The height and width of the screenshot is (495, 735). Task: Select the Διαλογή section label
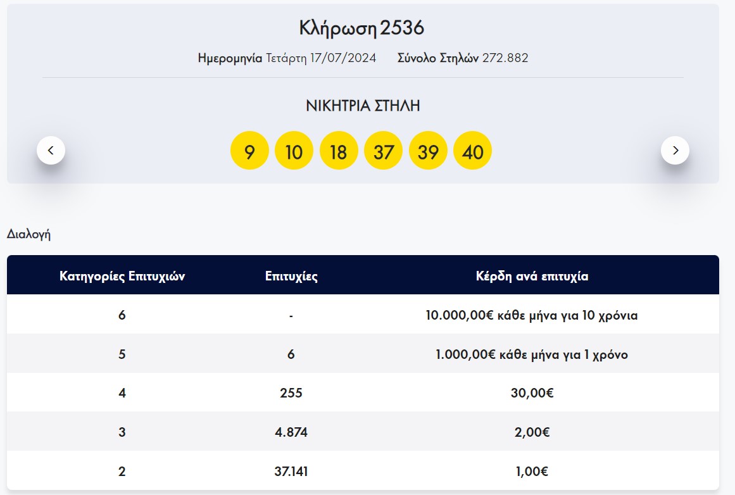(28, 234)
